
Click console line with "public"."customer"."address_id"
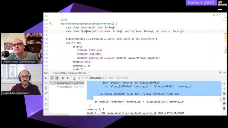coord(139,102)
